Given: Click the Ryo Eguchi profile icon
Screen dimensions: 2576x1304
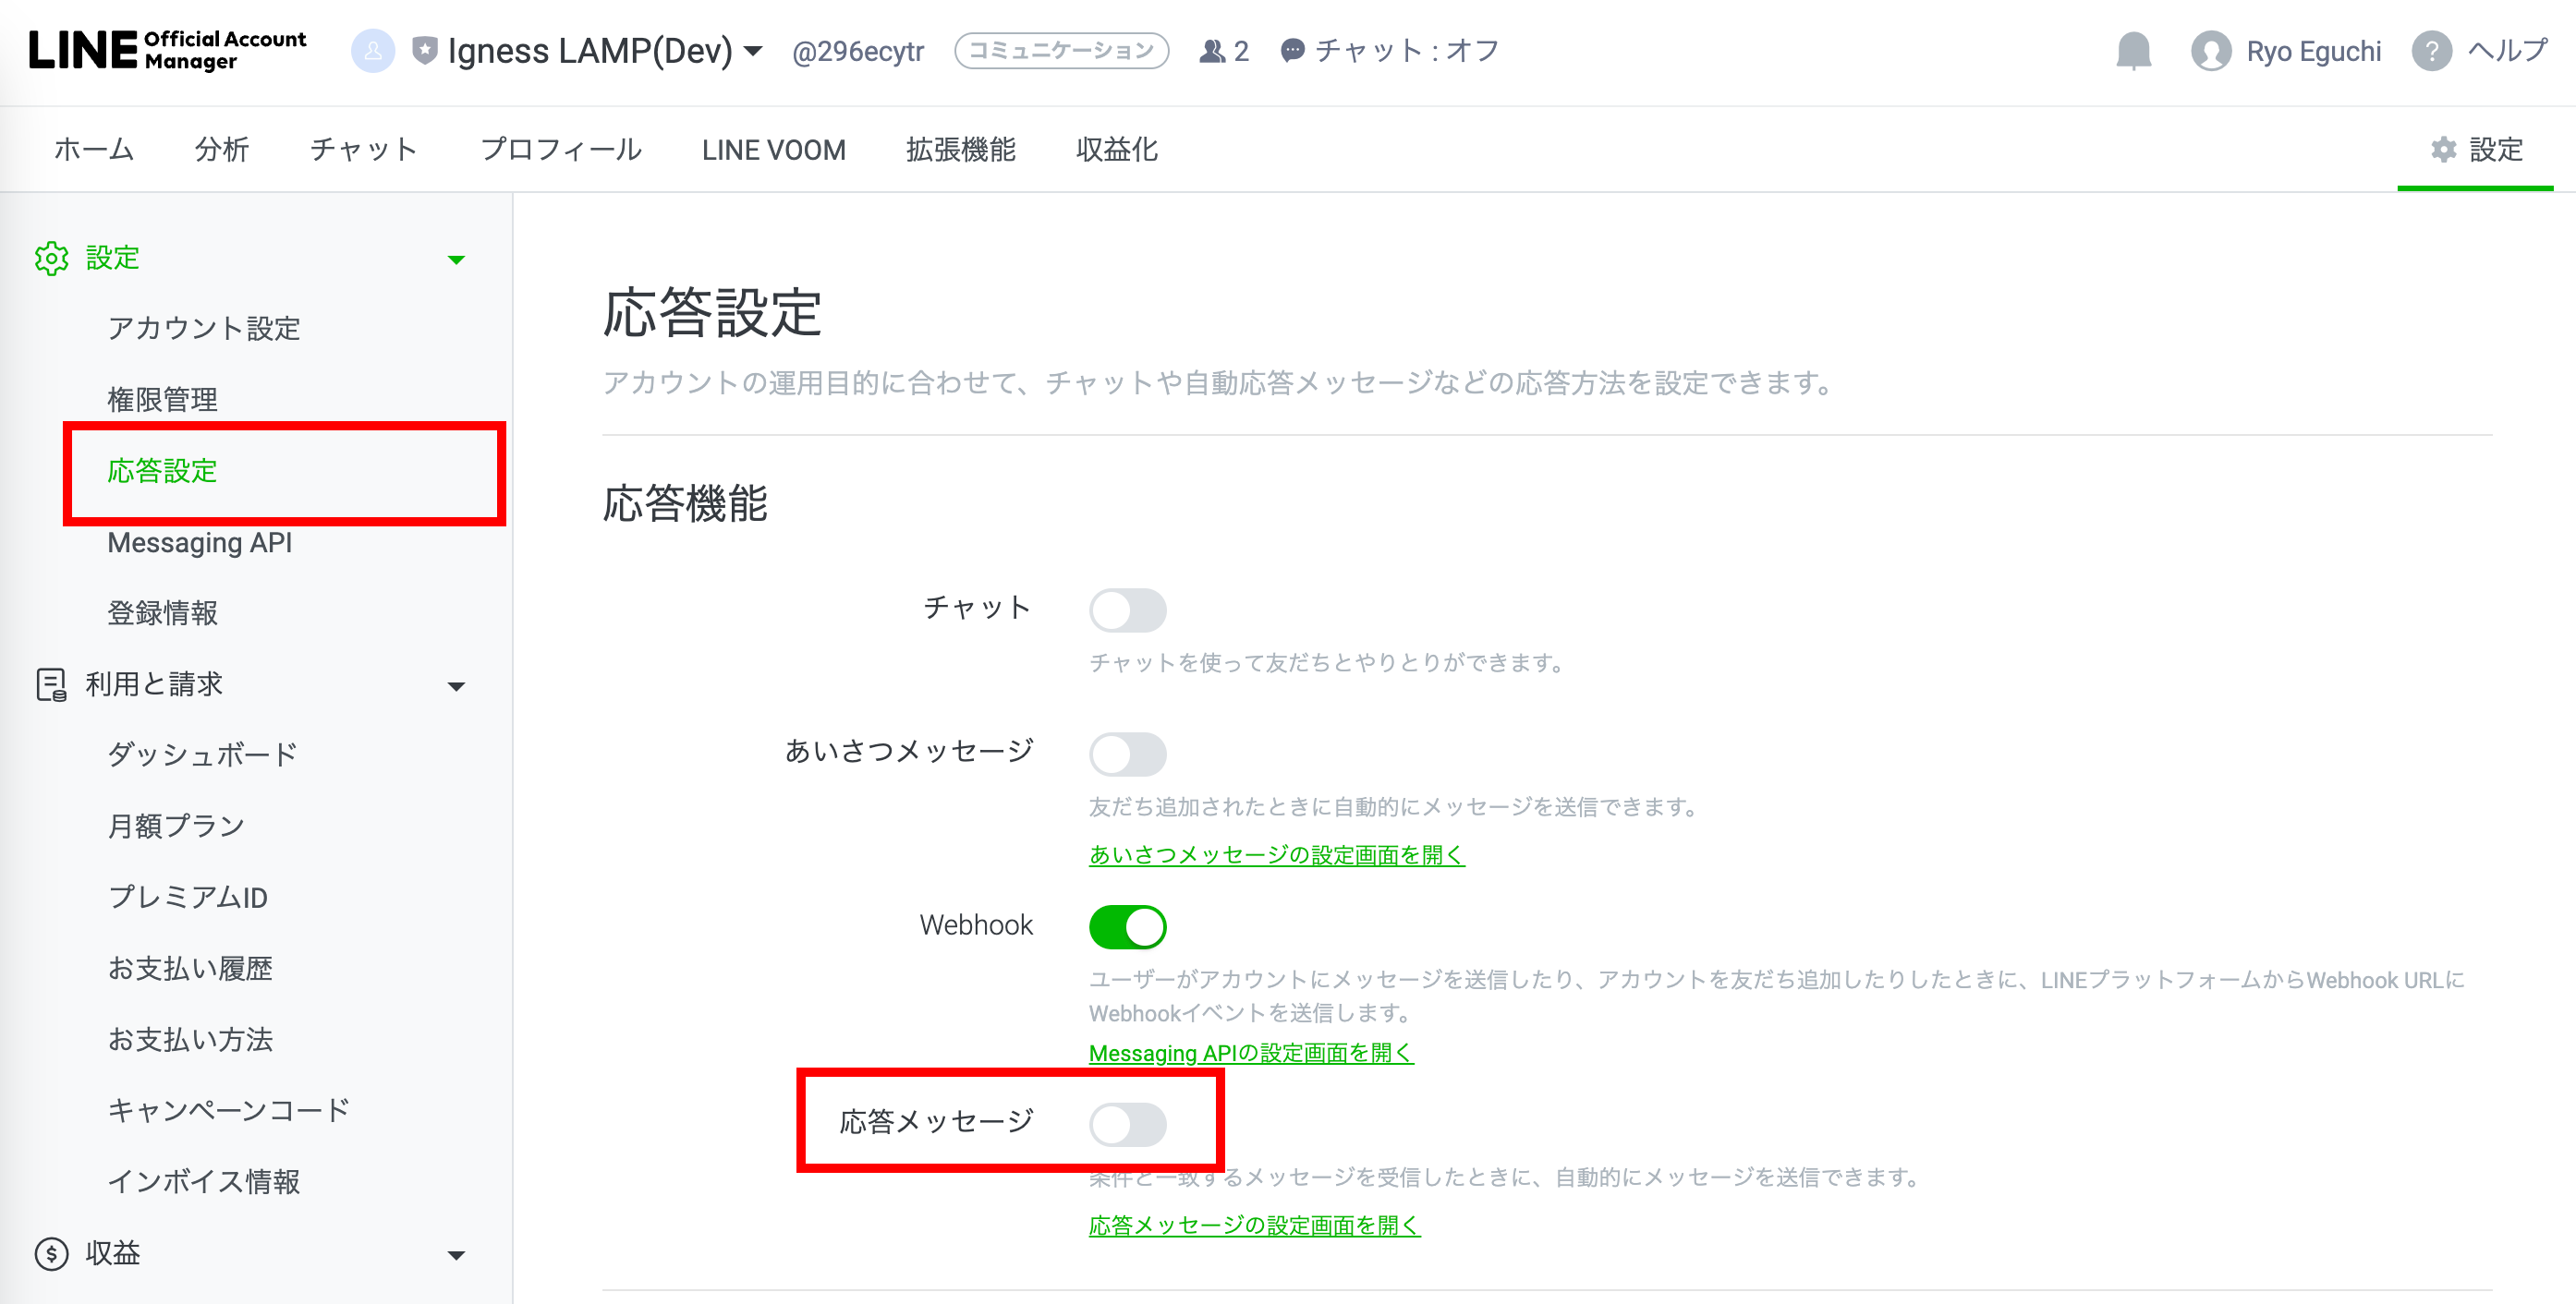Looking at the screenshot, I should point(2210,51).
